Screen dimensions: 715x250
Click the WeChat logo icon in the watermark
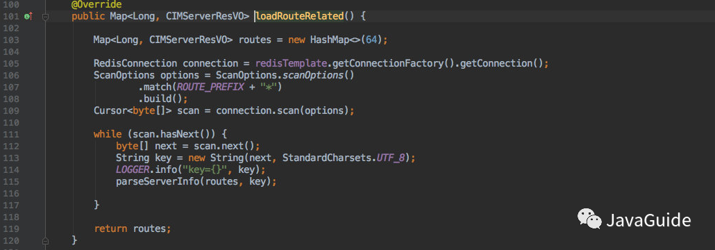click(x=589, y=219)
